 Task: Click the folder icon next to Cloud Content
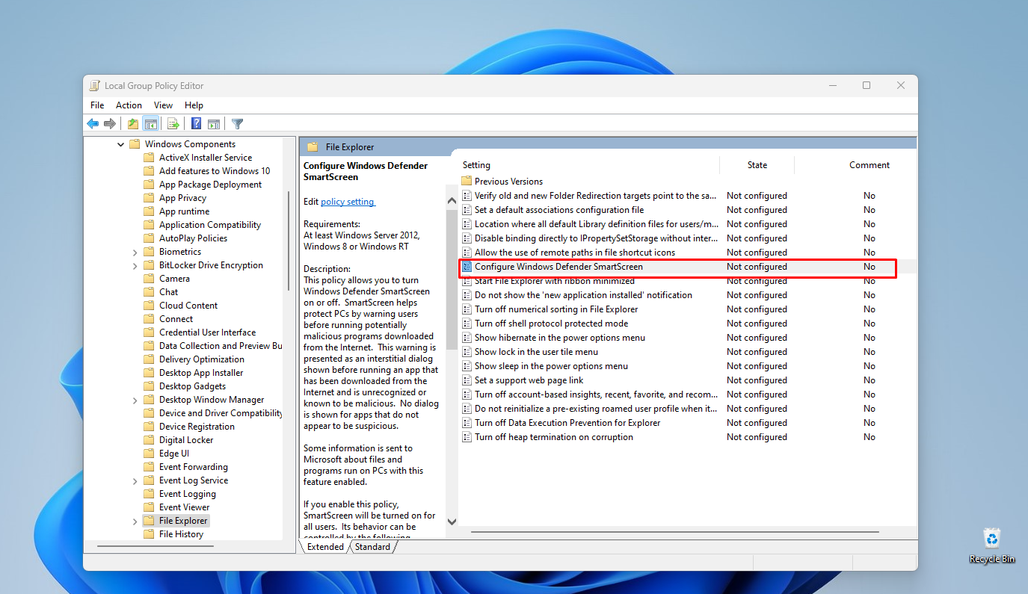click(x=149, y=306)
